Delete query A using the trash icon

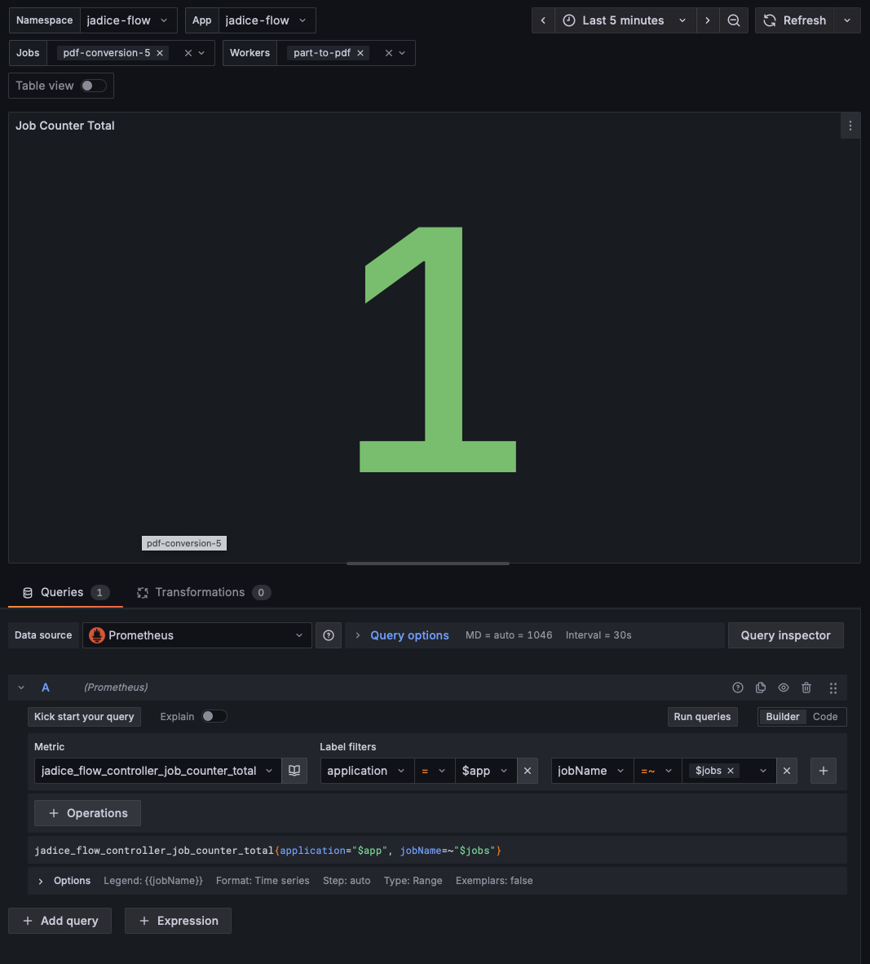[x=806, y=688]
